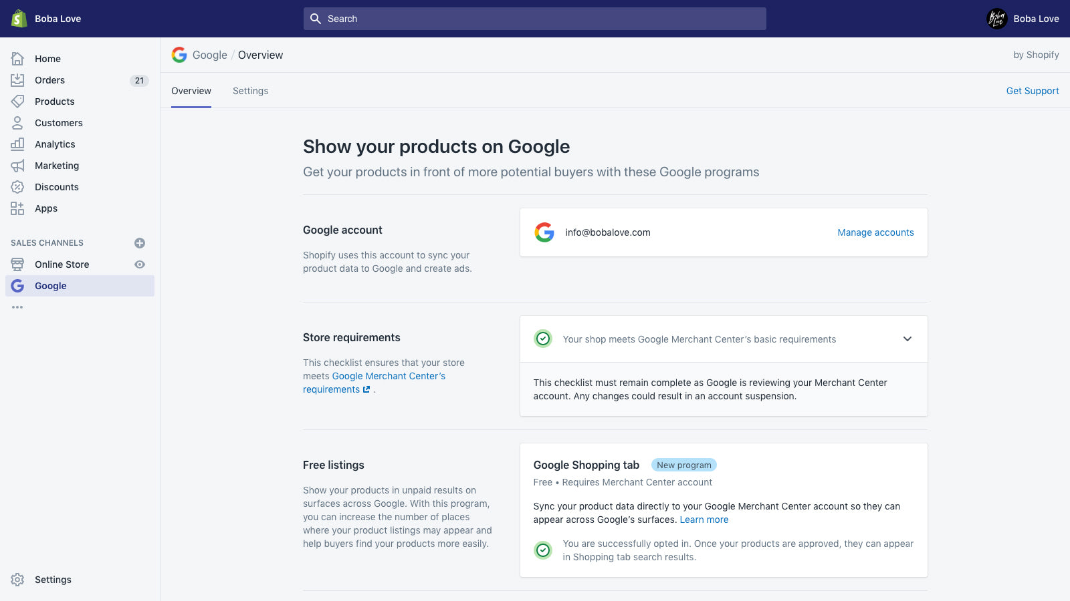The height and width of the screenshot is (601, 1070).
Task: Add a sales channel with plus icon
Action: pos(140,243)
